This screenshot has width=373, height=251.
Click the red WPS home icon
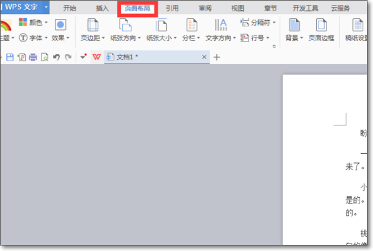tap(96, 57)
